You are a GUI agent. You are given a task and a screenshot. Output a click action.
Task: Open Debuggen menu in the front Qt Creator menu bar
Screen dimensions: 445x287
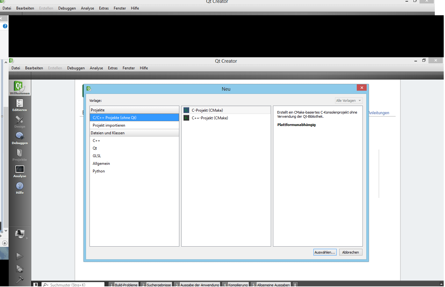tap(76, 68)
